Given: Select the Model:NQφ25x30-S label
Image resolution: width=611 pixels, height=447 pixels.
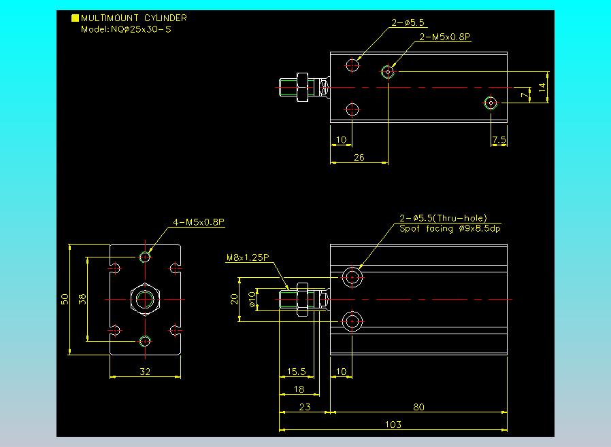Looking at the screenshot, I should 126,29.
